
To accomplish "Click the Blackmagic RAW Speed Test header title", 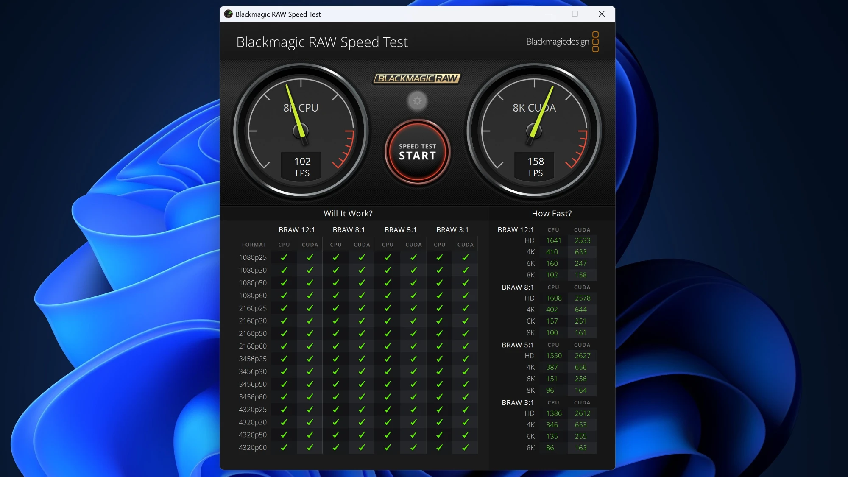I will (x=322, y=42).
